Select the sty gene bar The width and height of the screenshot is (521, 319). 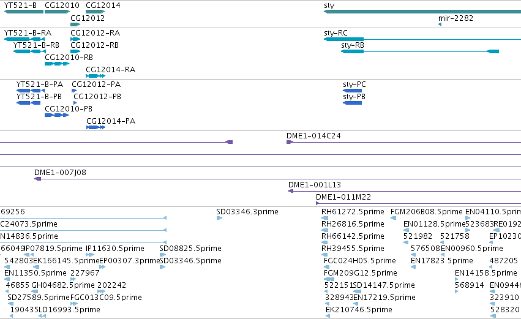click(422, 12)
